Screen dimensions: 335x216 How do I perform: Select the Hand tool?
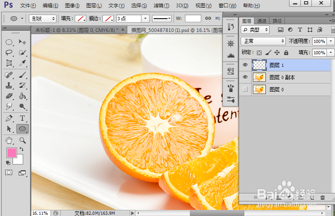[x=9, y=141]
